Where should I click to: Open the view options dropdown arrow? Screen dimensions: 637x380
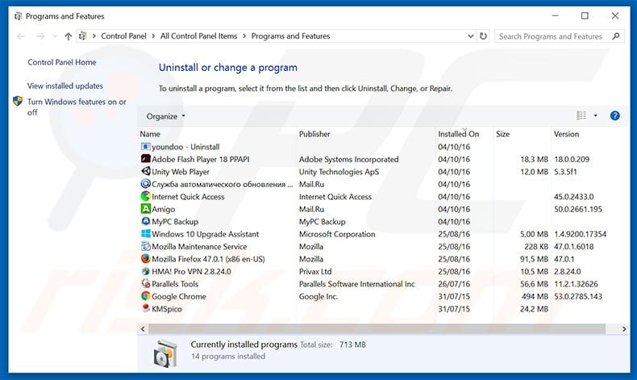coord(596,116)
